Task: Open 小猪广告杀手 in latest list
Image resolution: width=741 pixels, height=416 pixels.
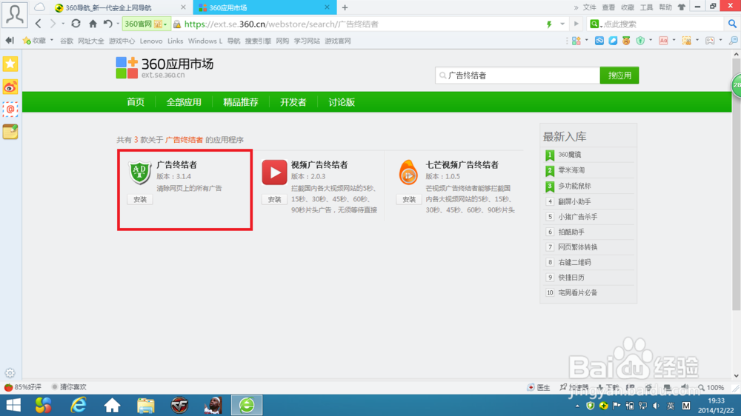Action: pos(577,217)
